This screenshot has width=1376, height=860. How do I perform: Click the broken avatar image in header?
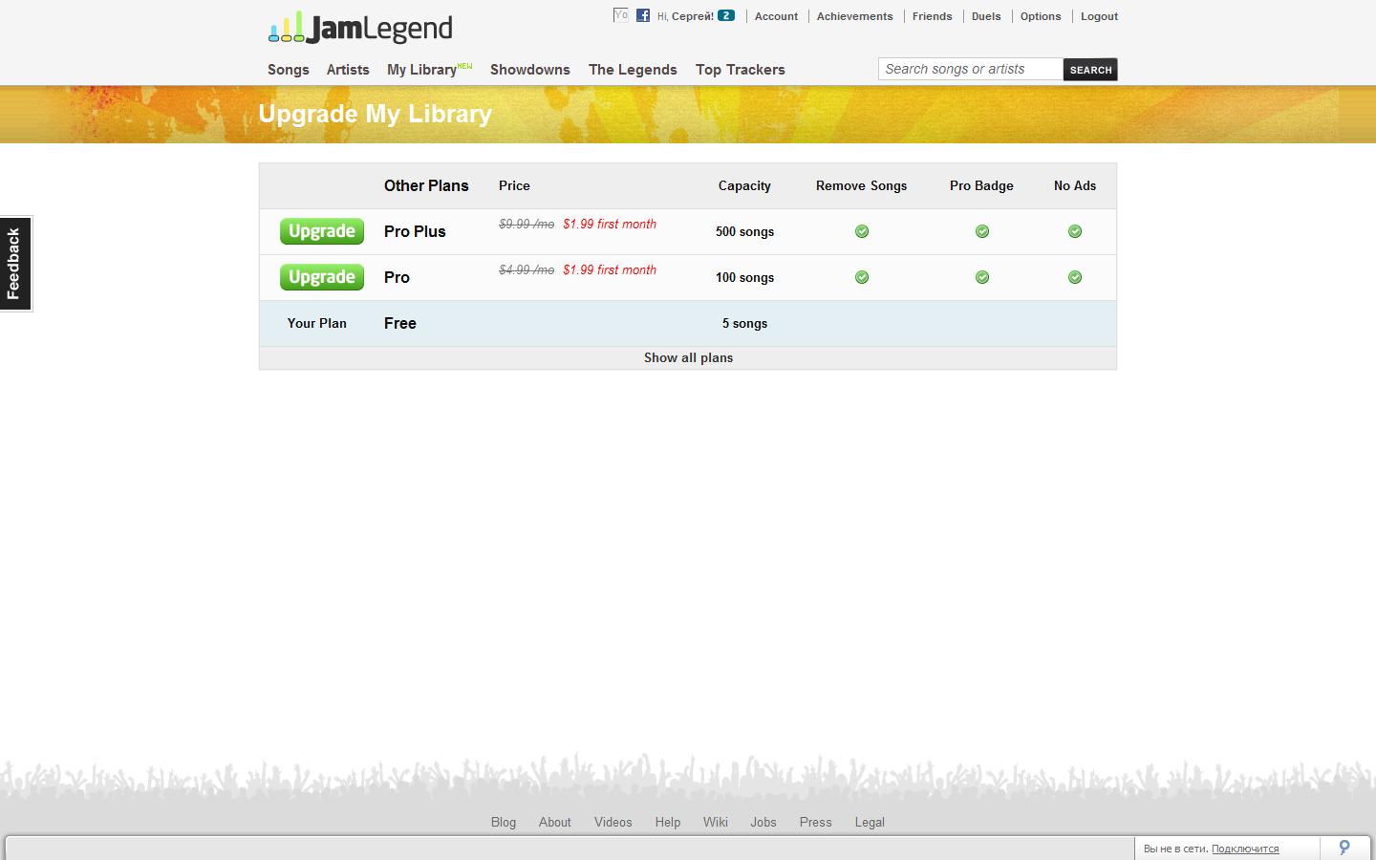tap(621, 15)
